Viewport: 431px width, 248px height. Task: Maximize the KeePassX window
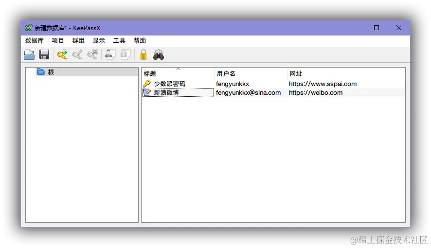(x=377, y=28)
